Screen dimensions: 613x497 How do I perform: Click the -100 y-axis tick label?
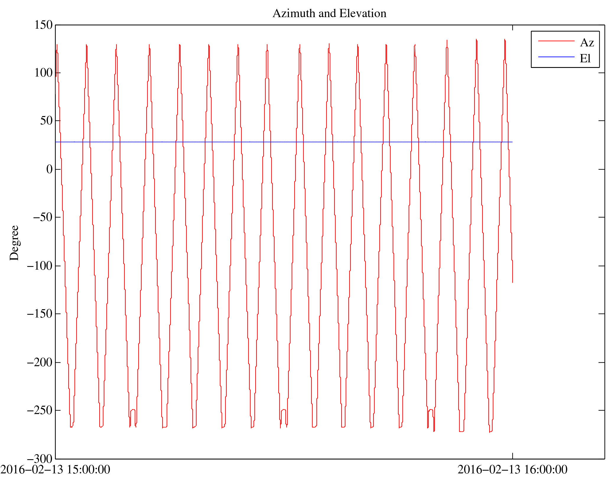[40, 266]
